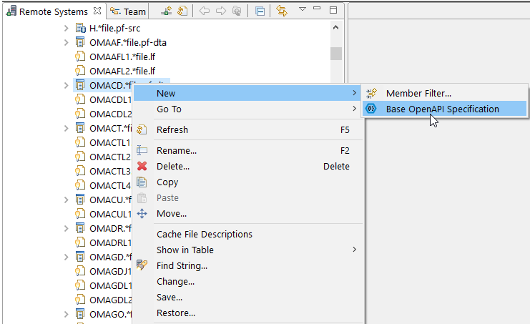Choose Copy from the context menu

(x=167, y=182)
